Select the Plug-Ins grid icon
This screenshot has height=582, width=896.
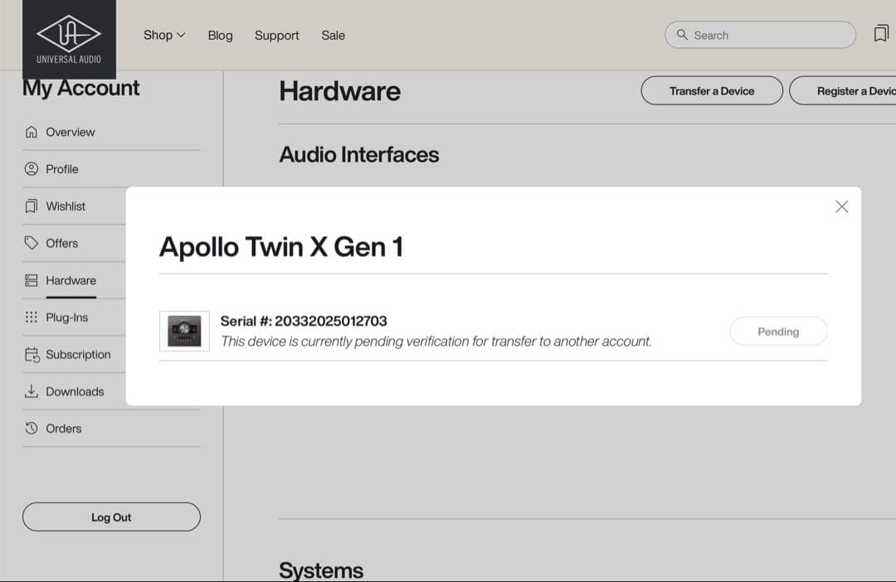click(32, 317)
